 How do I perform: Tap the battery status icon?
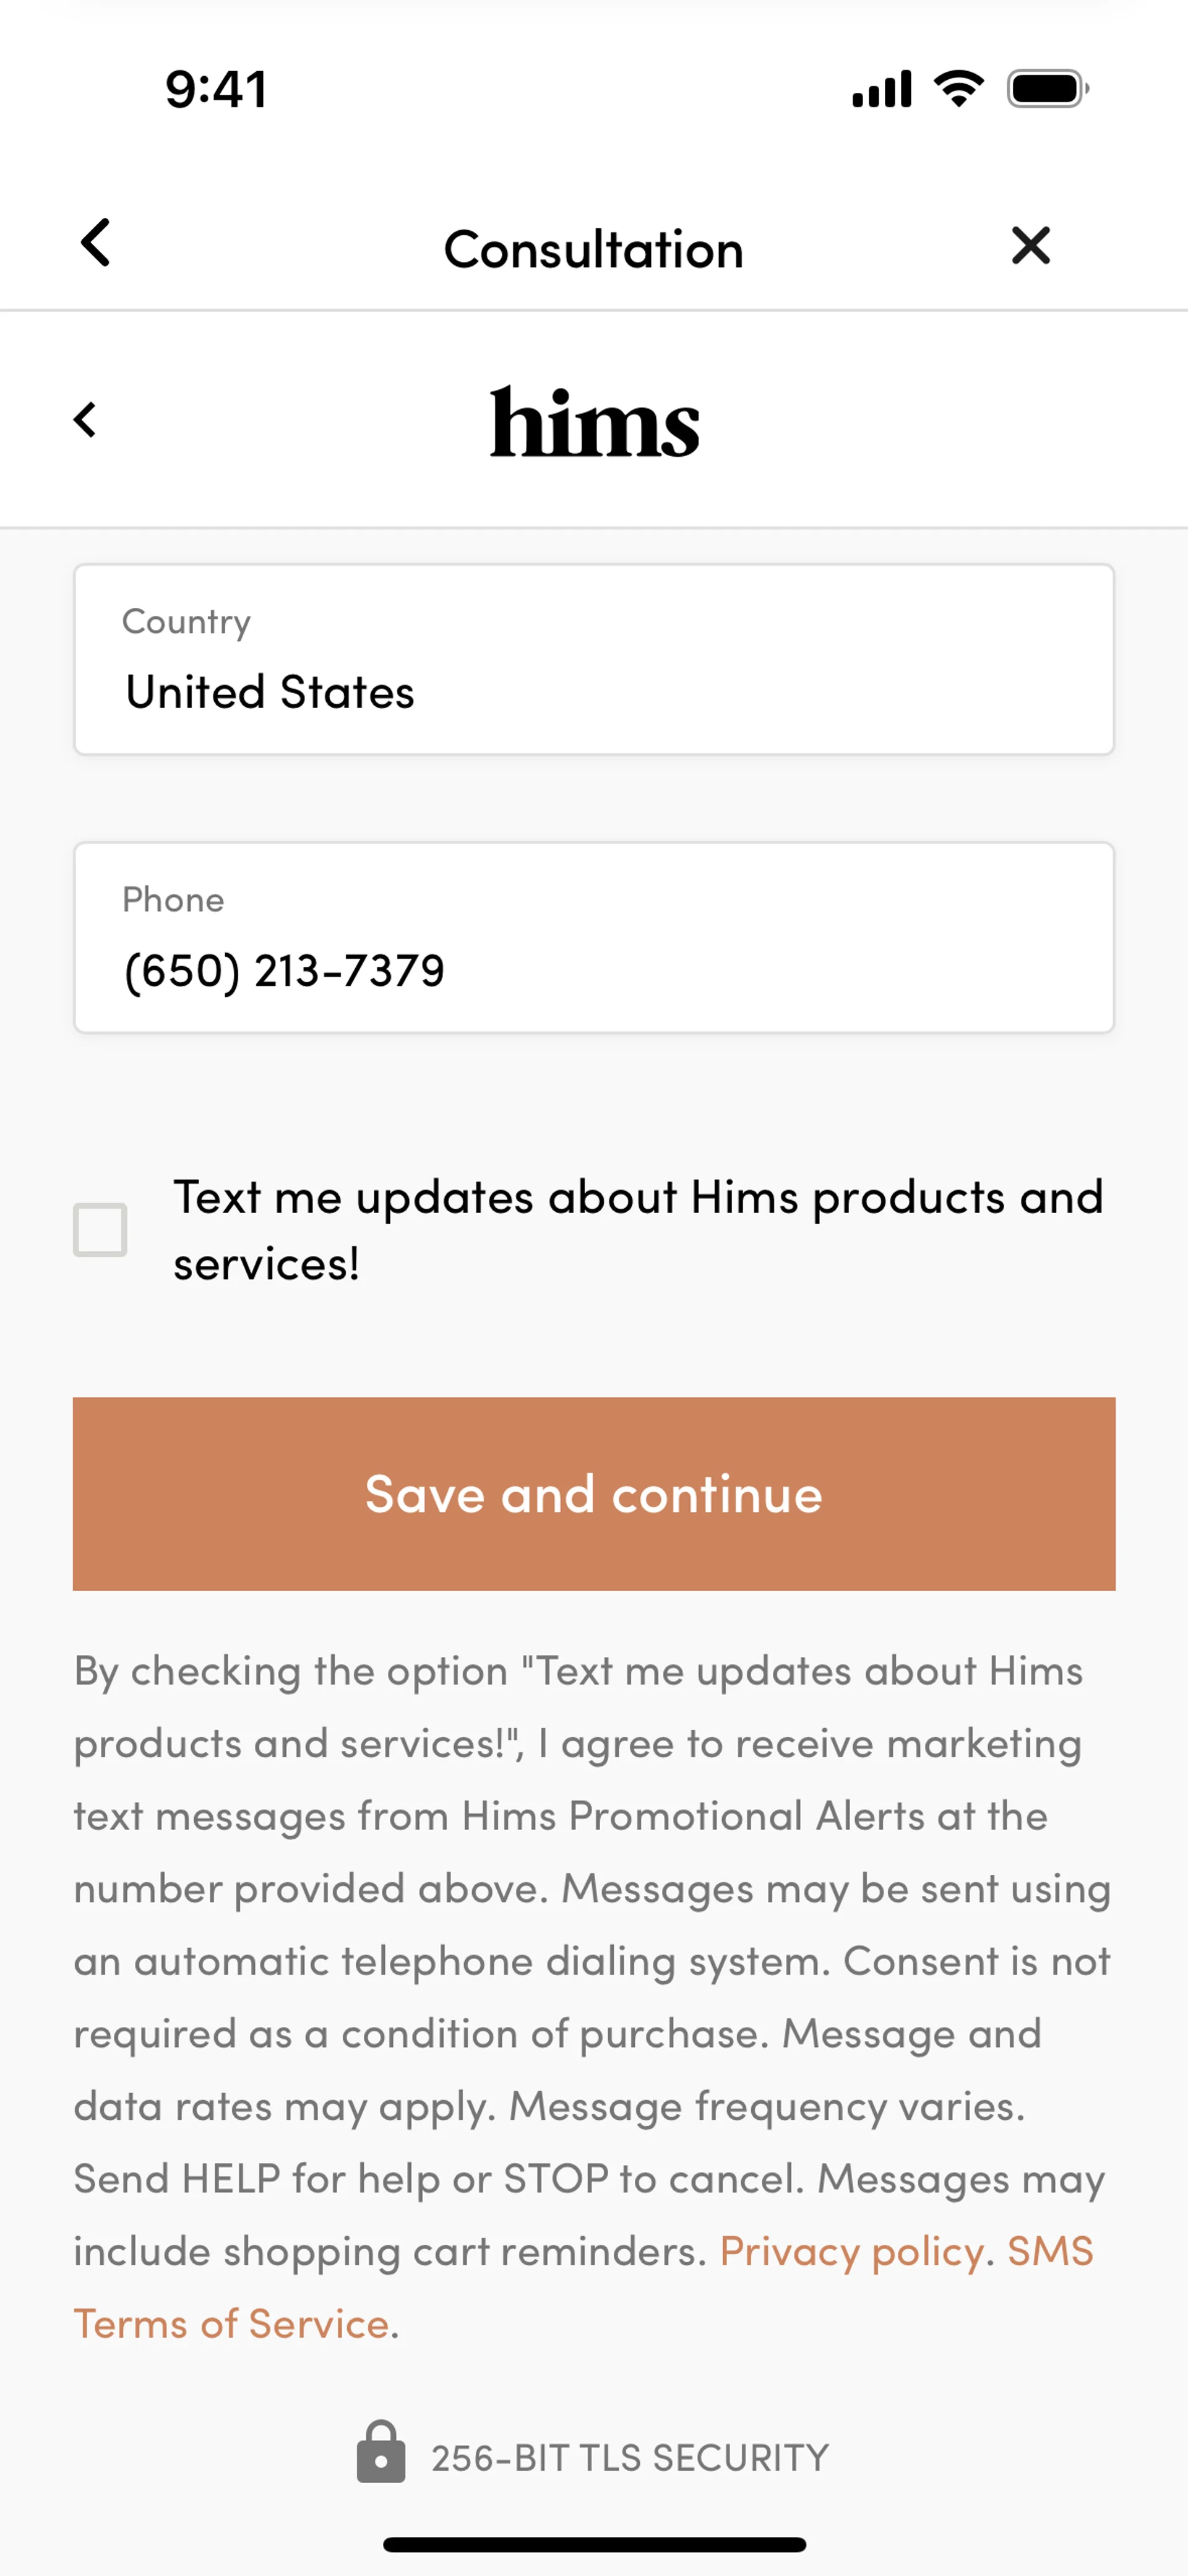pyautogui.click(x=1047, y=89)
